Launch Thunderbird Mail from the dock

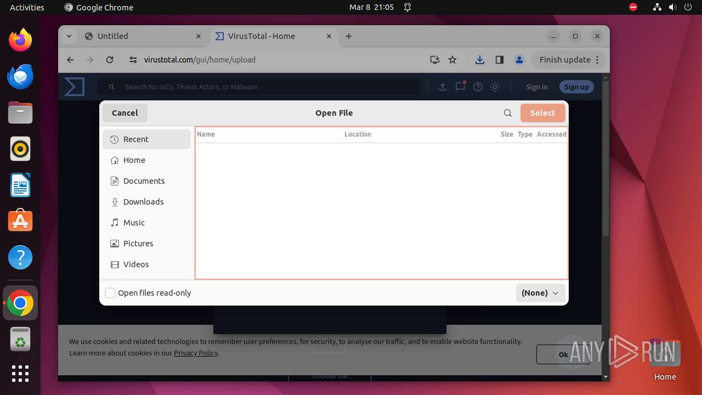[20, 76]
